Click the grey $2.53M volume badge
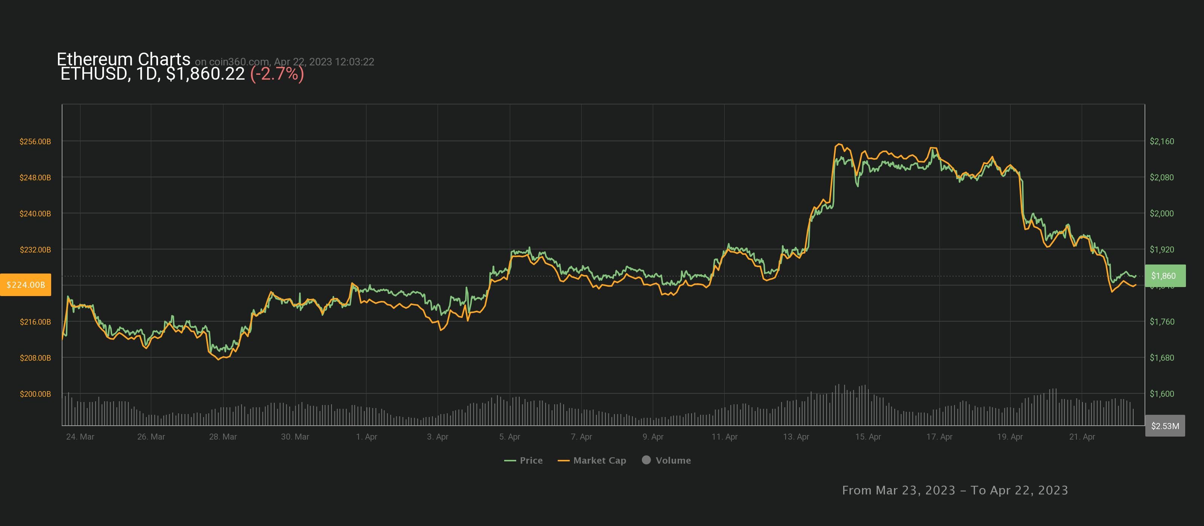This screenshot has height=526, width=1204. (1165, 426)
